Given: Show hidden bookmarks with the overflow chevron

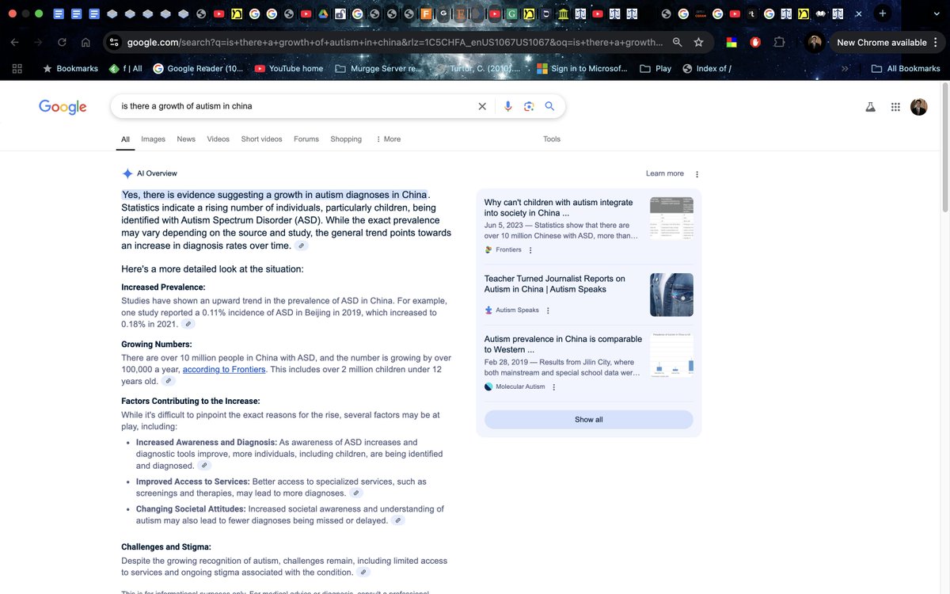Looking at the screenshot, I should tap(844, 69).
